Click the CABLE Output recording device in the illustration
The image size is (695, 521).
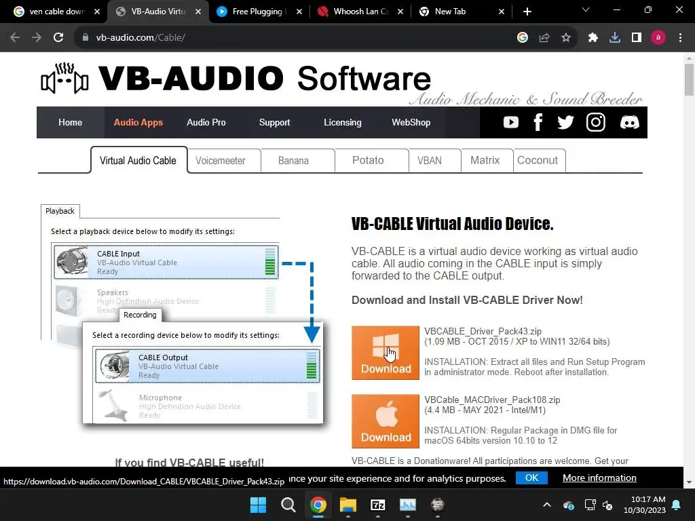coord(208,366)
